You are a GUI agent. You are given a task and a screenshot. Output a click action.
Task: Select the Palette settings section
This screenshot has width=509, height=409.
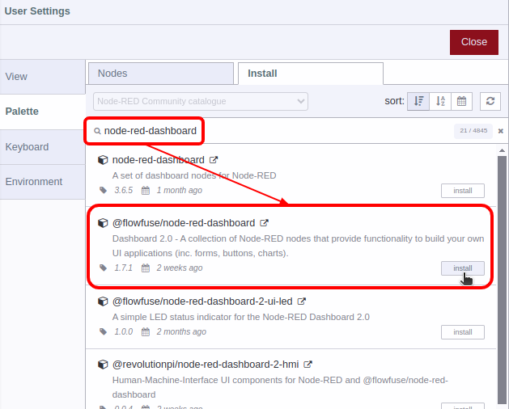point(43,112)
